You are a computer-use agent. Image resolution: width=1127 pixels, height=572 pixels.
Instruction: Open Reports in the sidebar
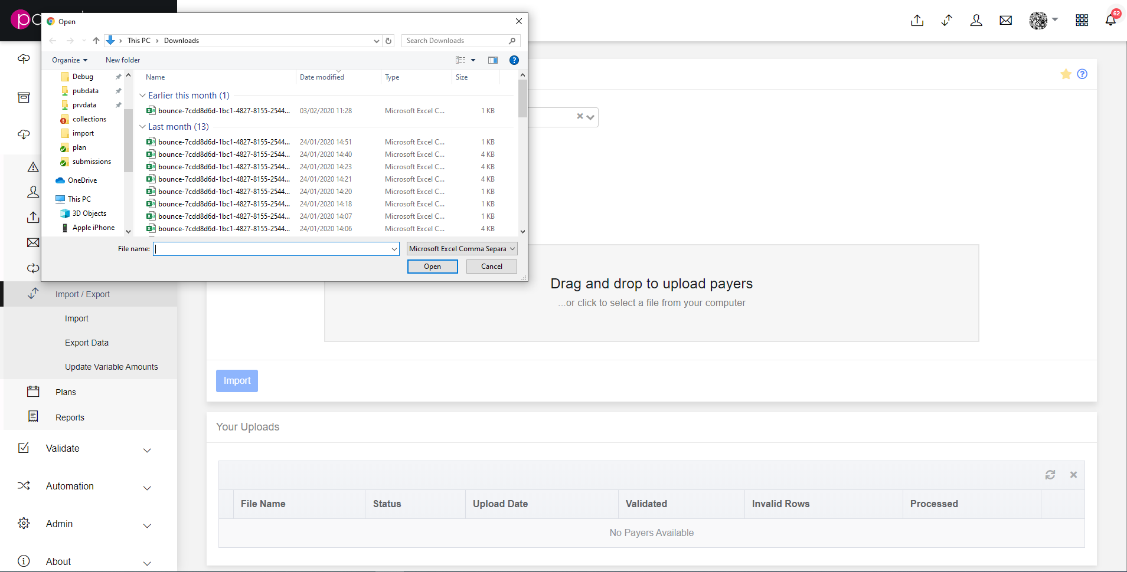click(x=70, y=418)
